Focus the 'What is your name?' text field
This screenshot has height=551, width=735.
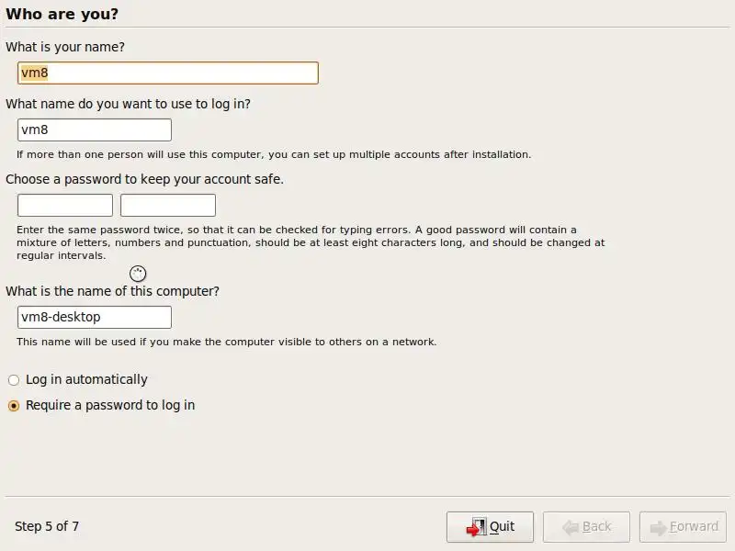168,73
